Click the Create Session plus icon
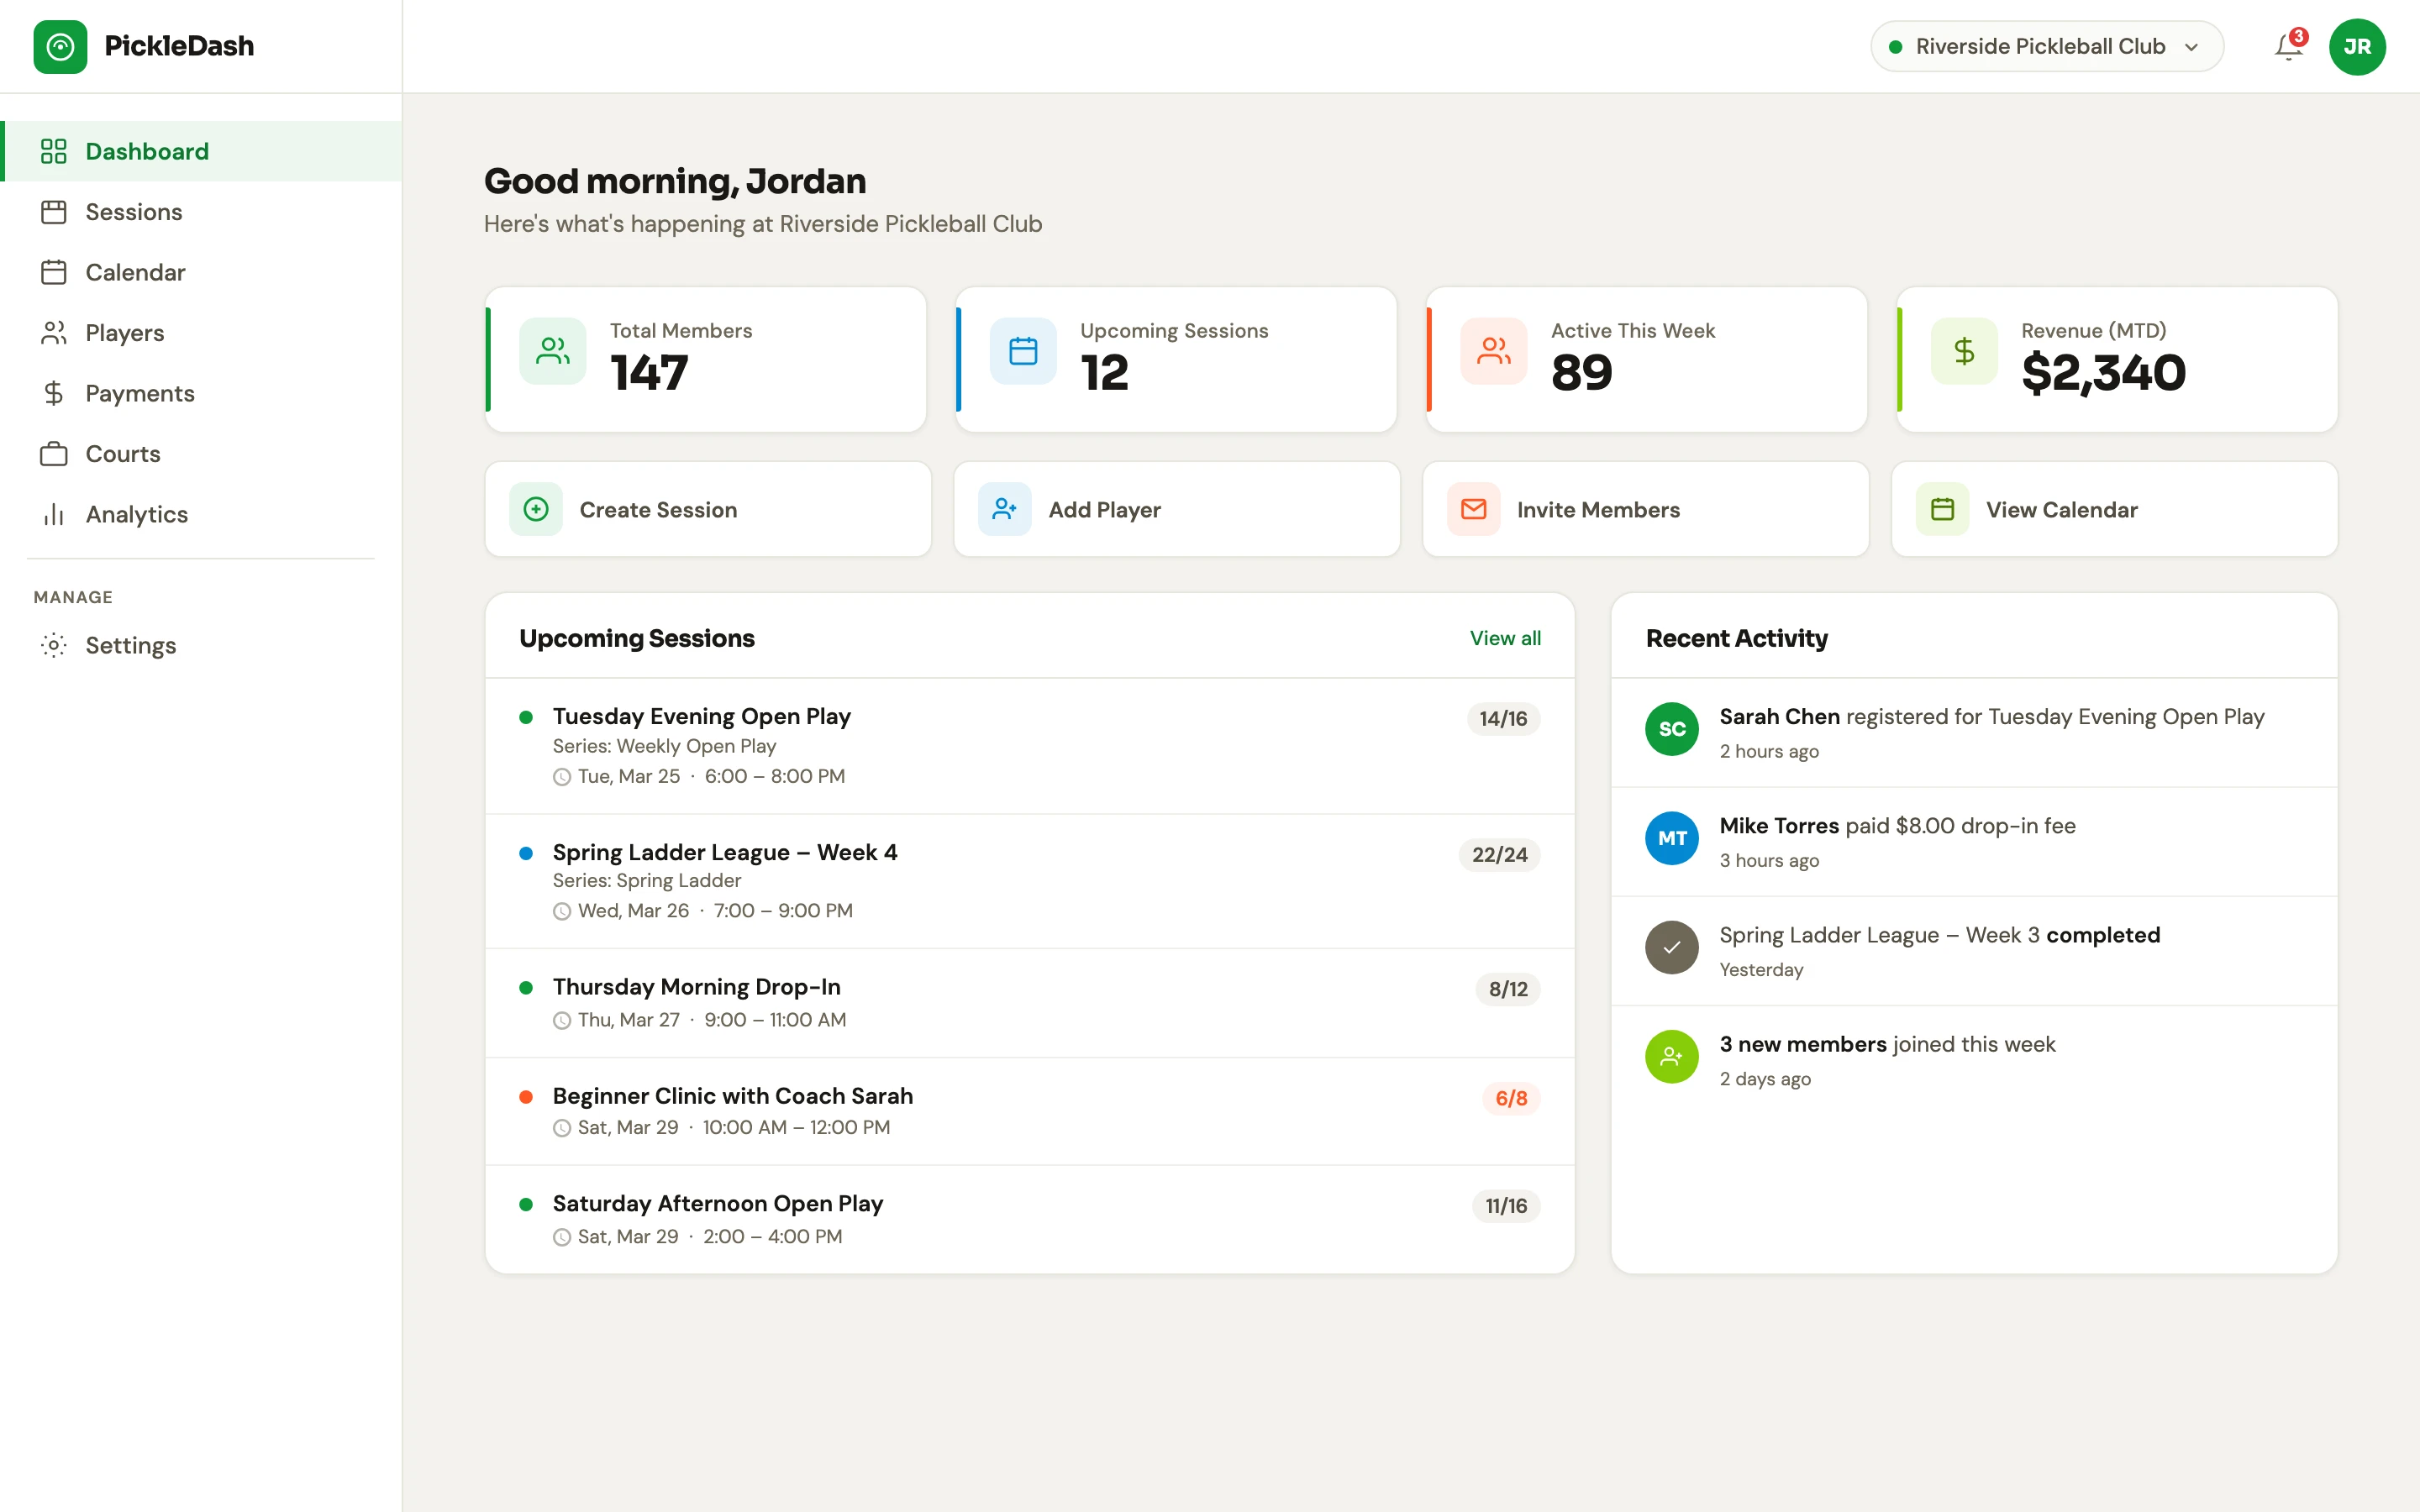 tap(536, 509)
